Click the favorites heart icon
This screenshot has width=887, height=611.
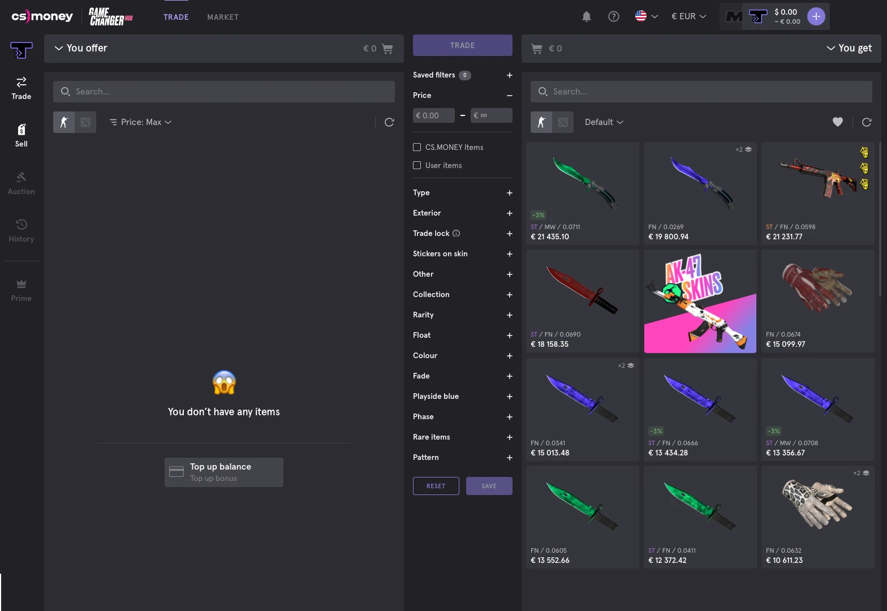coord(838,122)
